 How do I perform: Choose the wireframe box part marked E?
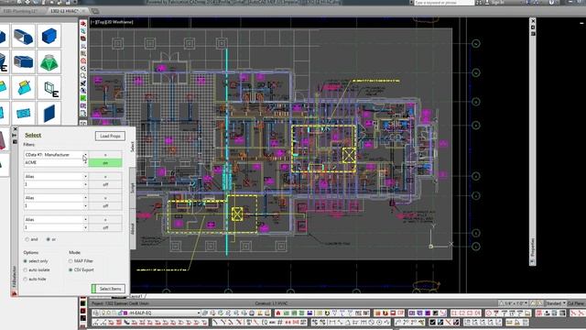pyautogui.click(x=49, y=88)
